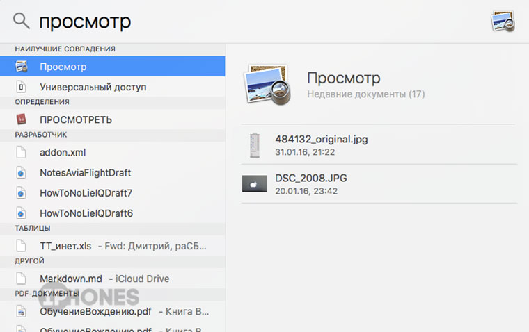Screen dimensions: 529x332
Task: Click document icon for ТТ_инет.xls
Action: 21,246
